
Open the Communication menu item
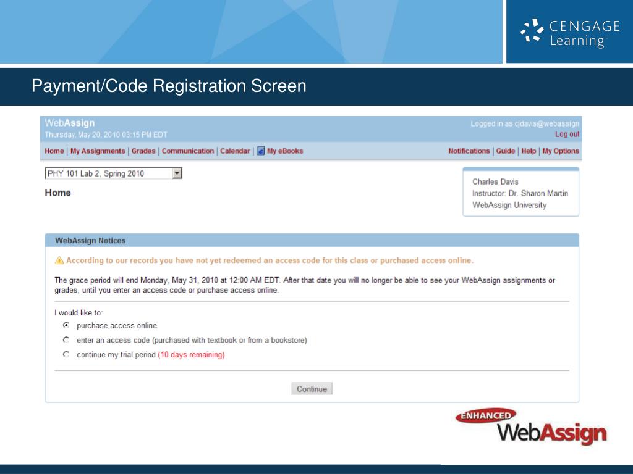tap(188, 151)
